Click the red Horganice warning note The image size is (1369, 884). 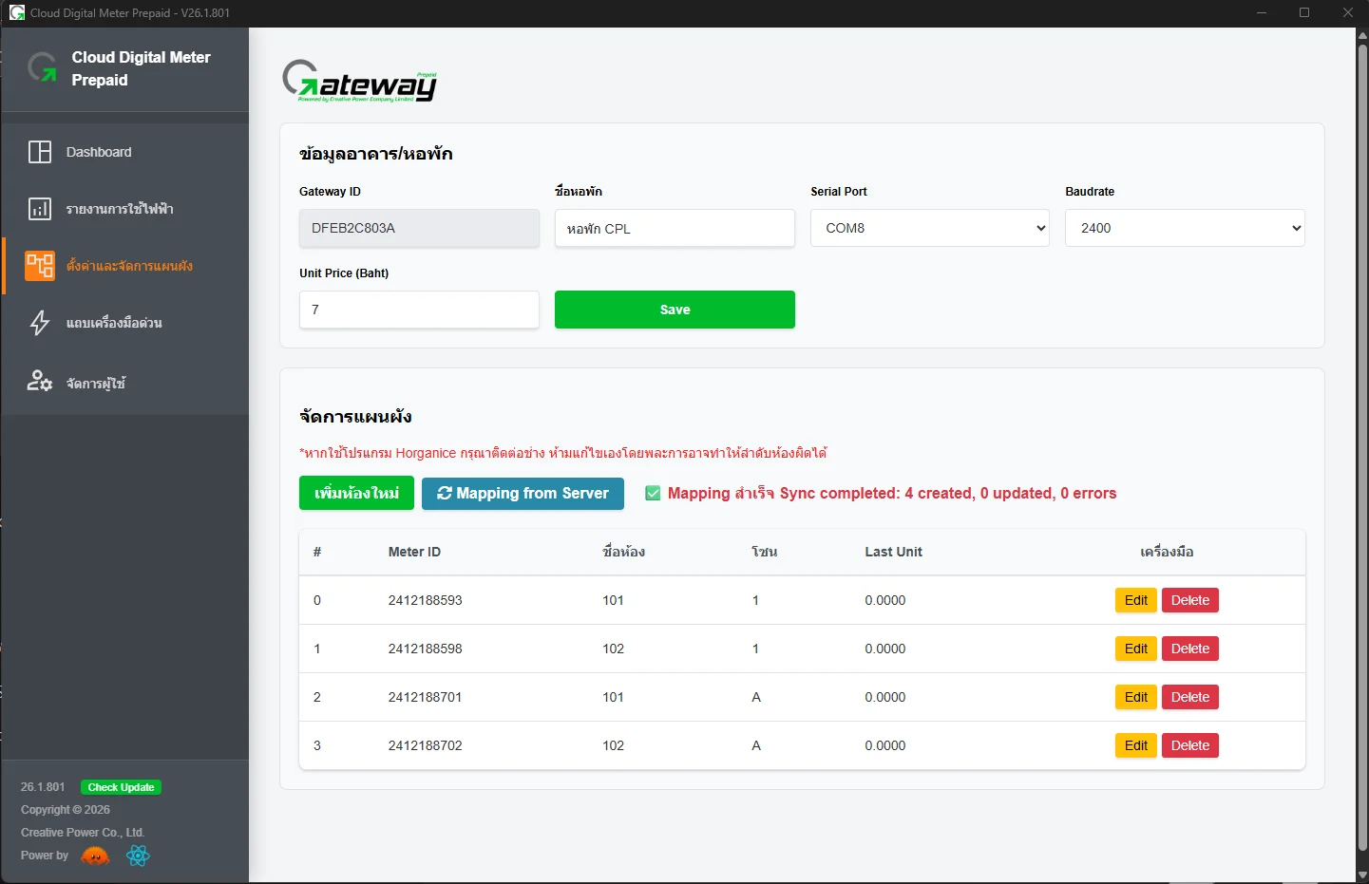click(x=562, y=453)
